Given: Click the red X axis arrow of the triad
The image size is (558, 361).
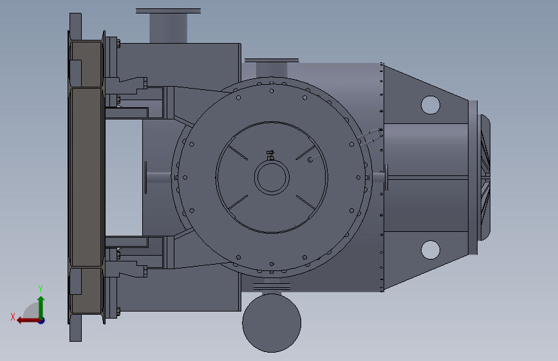Looking at the screenshot, I should tap(28, 321).
